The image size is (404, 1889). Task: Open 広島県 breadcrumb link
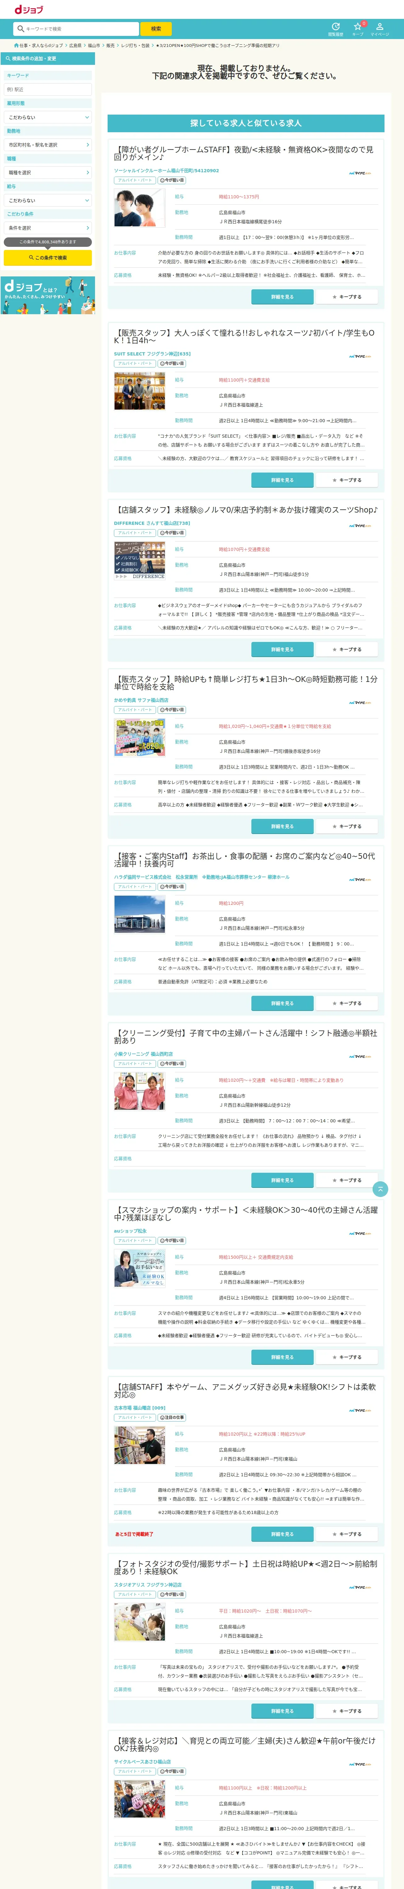76,45
